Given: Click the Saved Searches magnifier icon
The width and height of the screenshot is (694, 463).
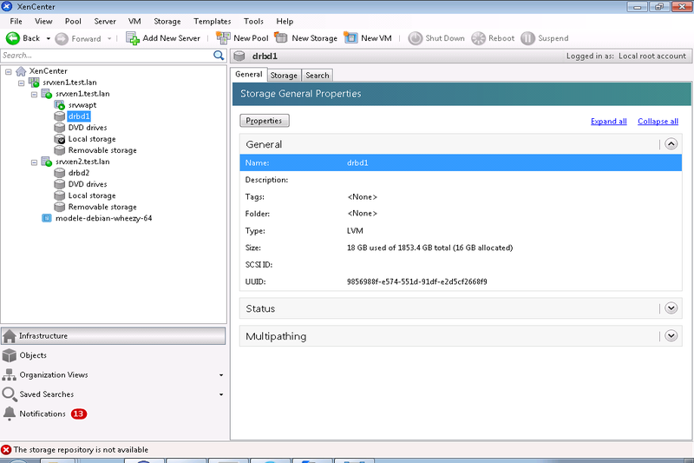Looking at the screenshot, I should tap(10, 394).
